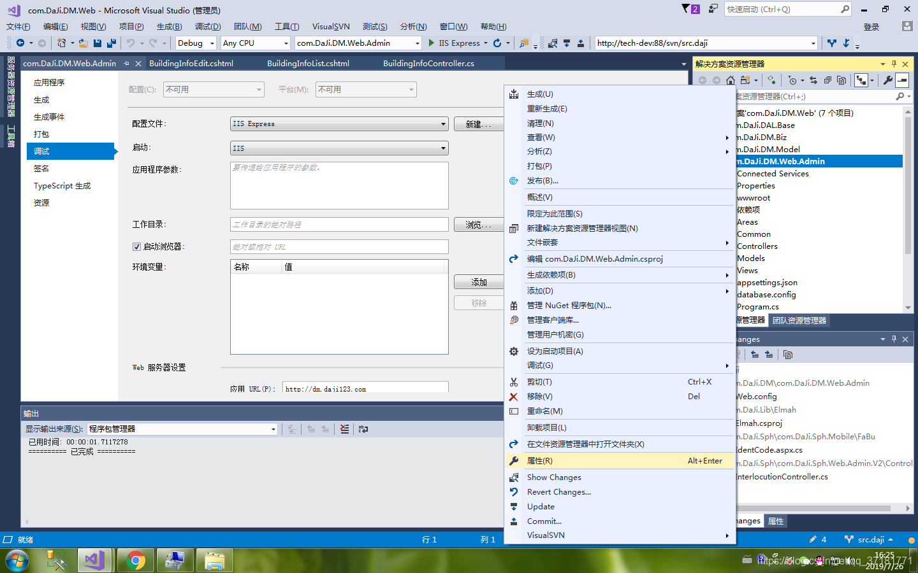
Task: Open 显示输出来源 dropdown
Action: (182, 428)
